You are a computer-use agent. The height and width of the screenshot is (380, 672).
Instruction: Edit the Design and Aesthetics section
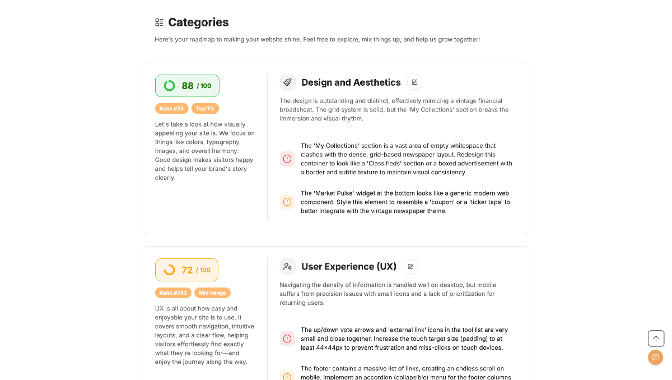click(414, 82)
